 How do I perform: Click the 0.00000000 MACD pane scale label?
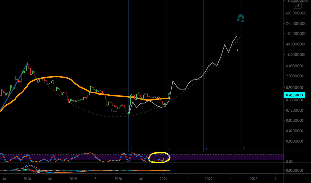coord(295,171)
